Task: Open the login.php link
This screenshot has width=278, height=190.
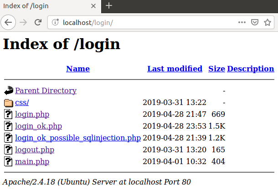Action: click(x=32, y=115)
